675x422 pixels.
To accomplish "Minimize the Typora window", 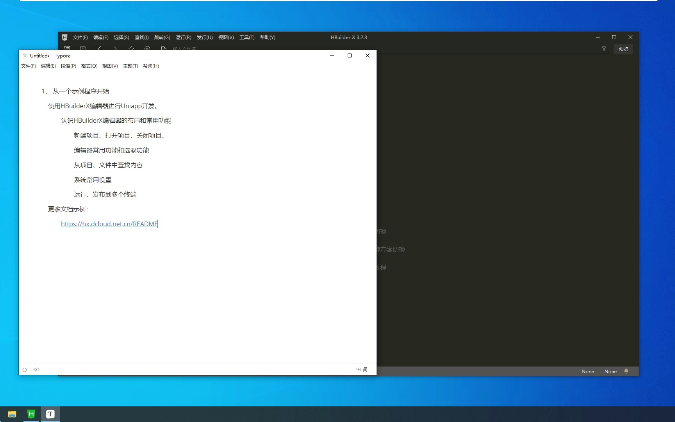I will [332, 55].
